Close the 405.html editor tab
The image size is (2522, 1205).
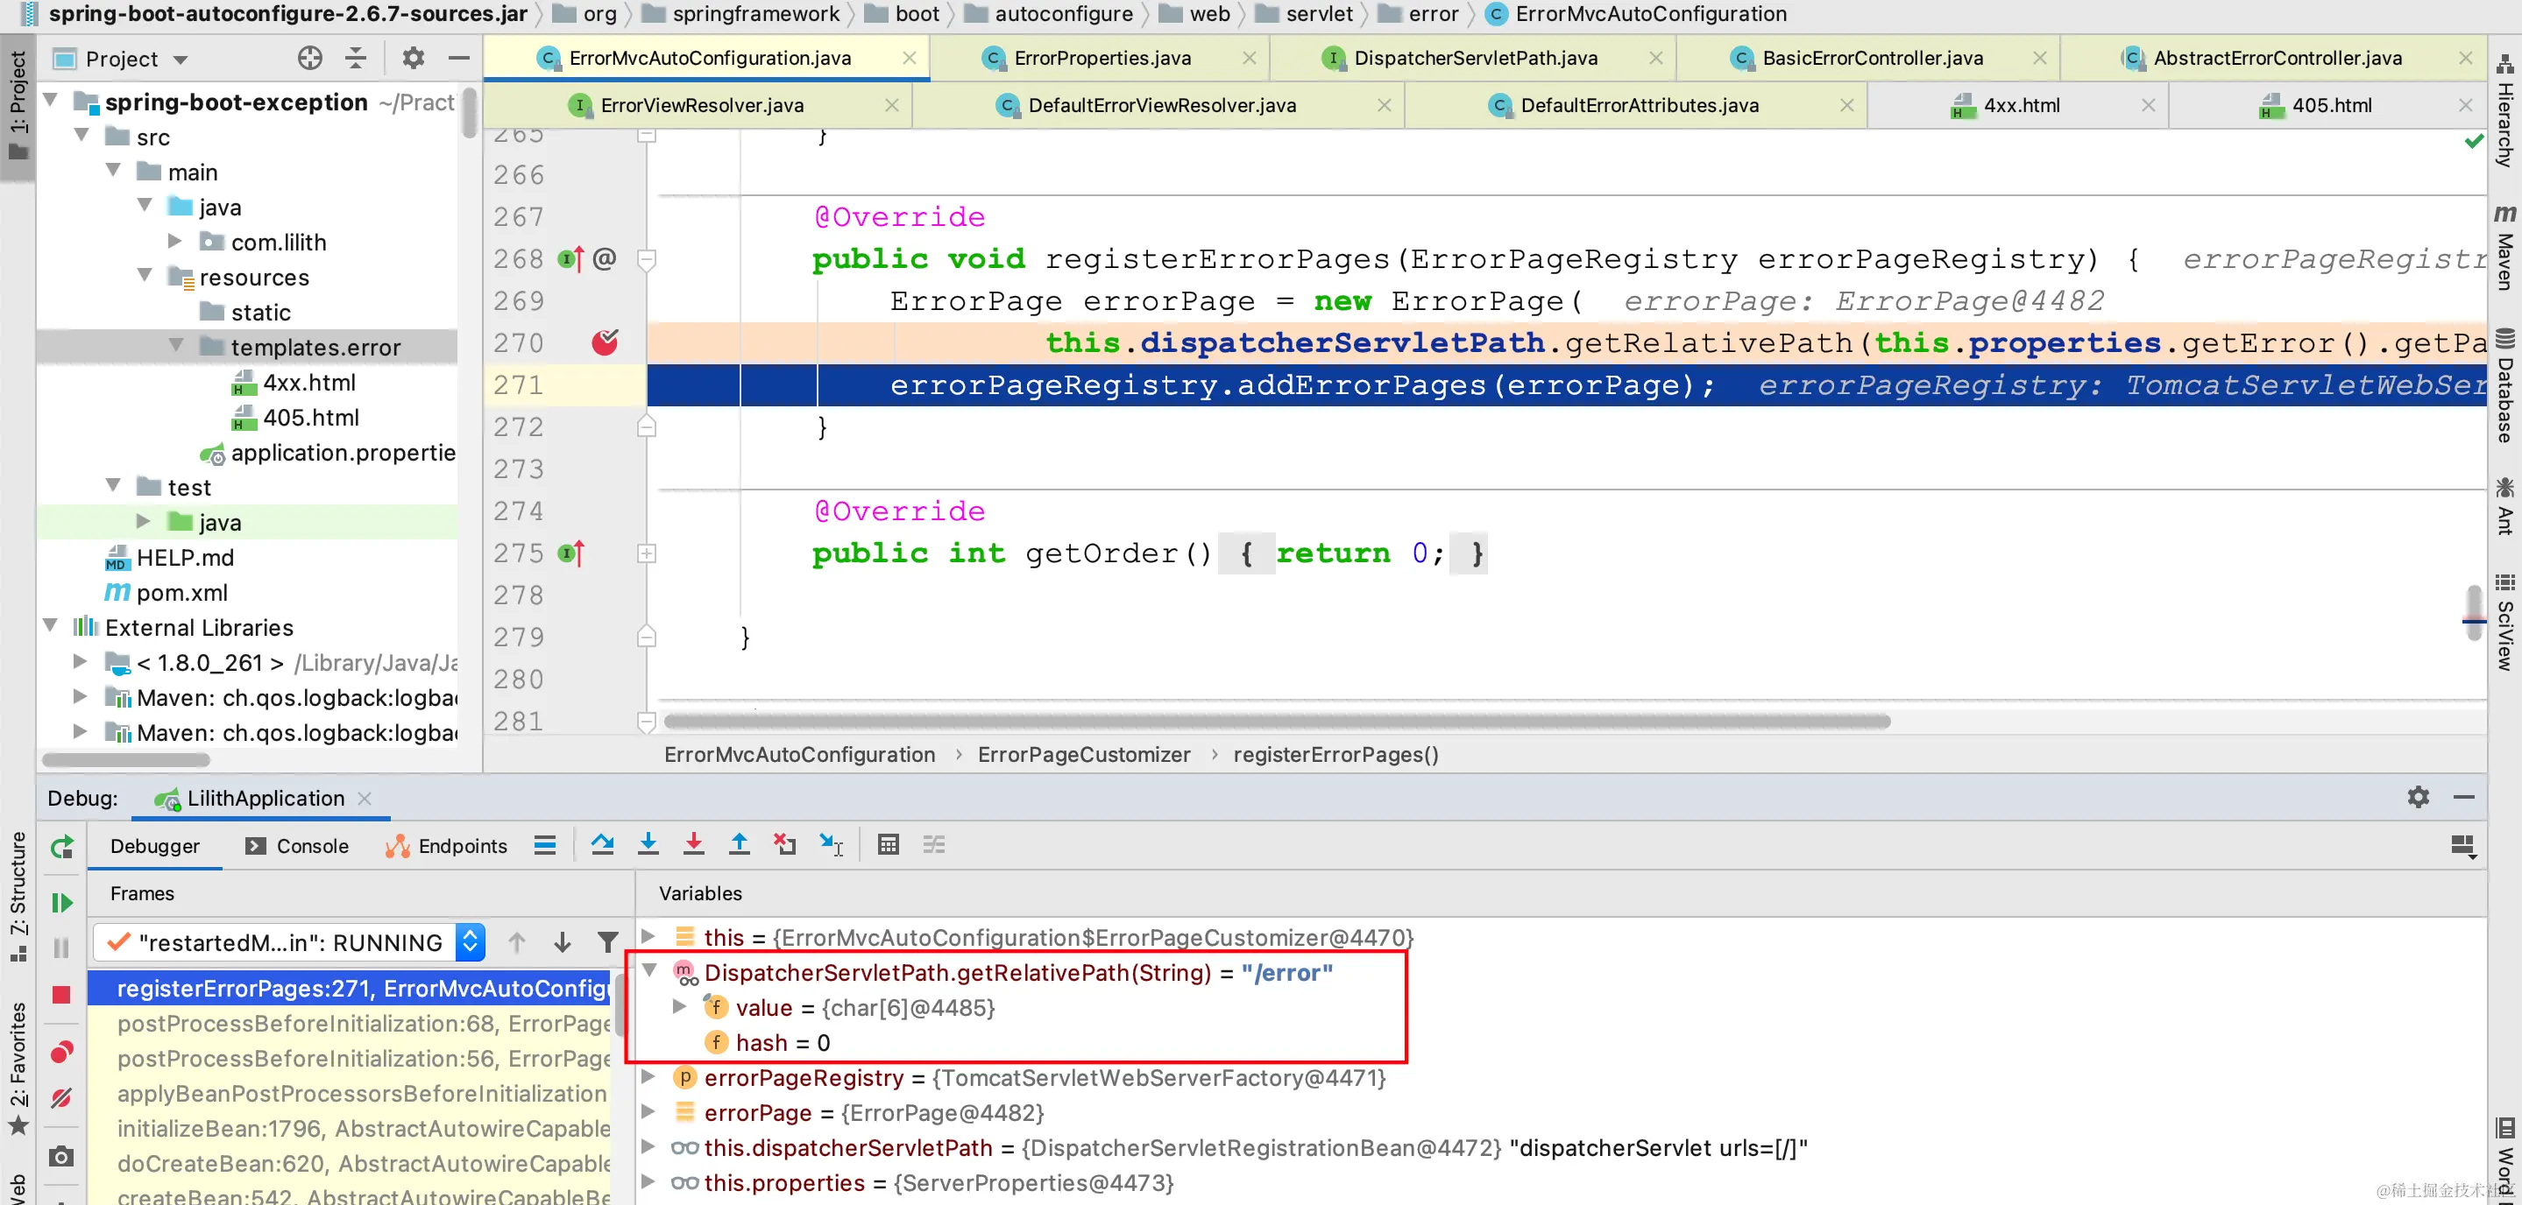2465,106
